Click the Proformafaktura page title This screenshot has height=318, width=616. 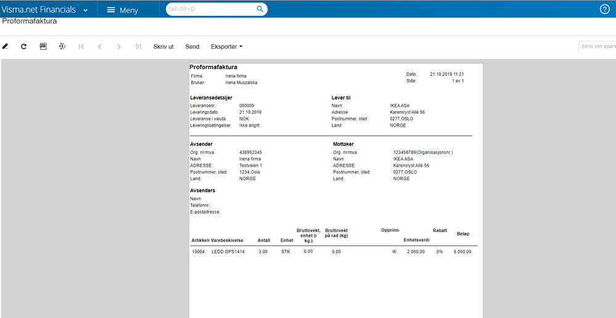(x=30, y=21)
